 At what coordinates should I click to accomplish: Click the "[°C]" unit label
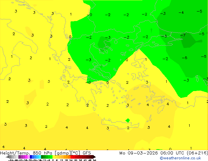pyautogui.click(x=76, y=153)
